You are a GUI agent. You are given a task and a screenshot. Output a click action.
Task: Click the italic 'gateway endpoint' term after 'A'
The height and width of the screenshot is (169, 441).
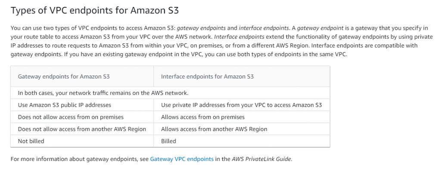pos(320,28)
